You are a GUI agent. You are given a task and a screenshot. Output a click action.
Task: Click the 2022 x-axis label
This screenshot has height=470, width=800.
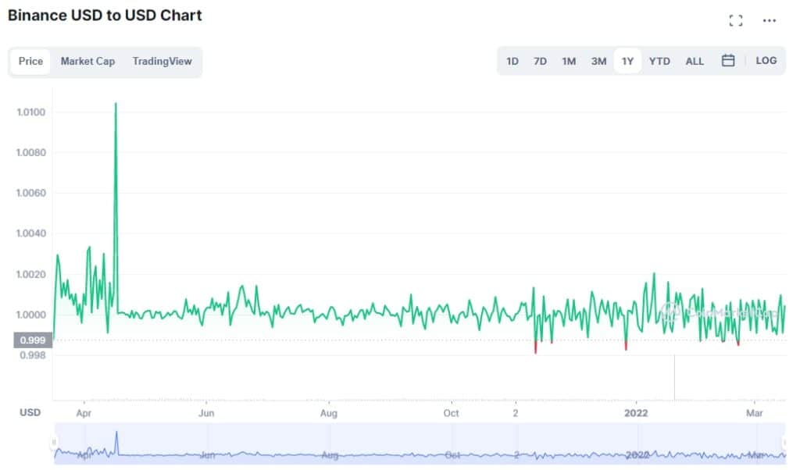(x=636, y=413)
